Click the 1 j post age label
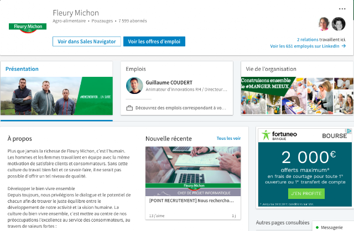The width and height of the screenshot is (354, 231). click(233, 216)
